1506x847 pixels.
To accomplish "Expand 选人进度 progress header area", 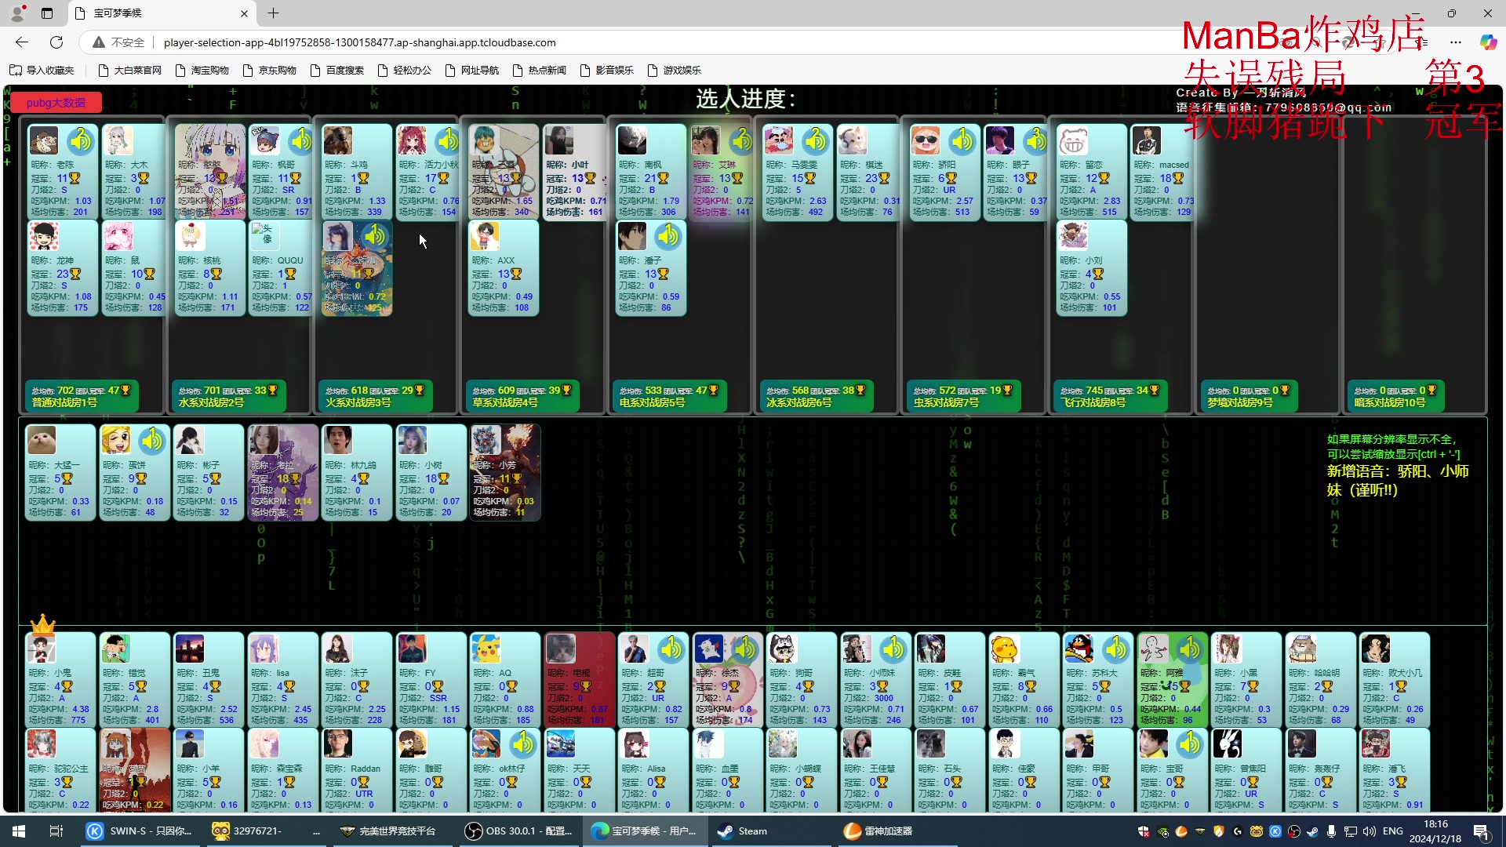I will [x=747, y=97].
